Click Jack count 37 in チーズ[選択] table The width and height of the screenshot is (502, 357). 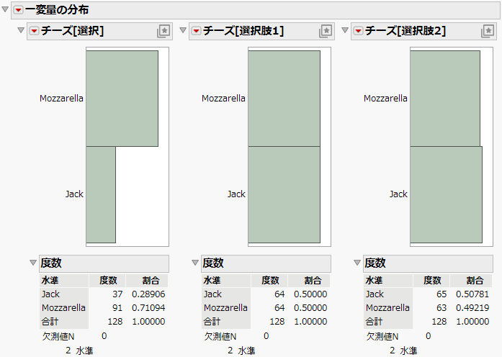pos(117,294)
